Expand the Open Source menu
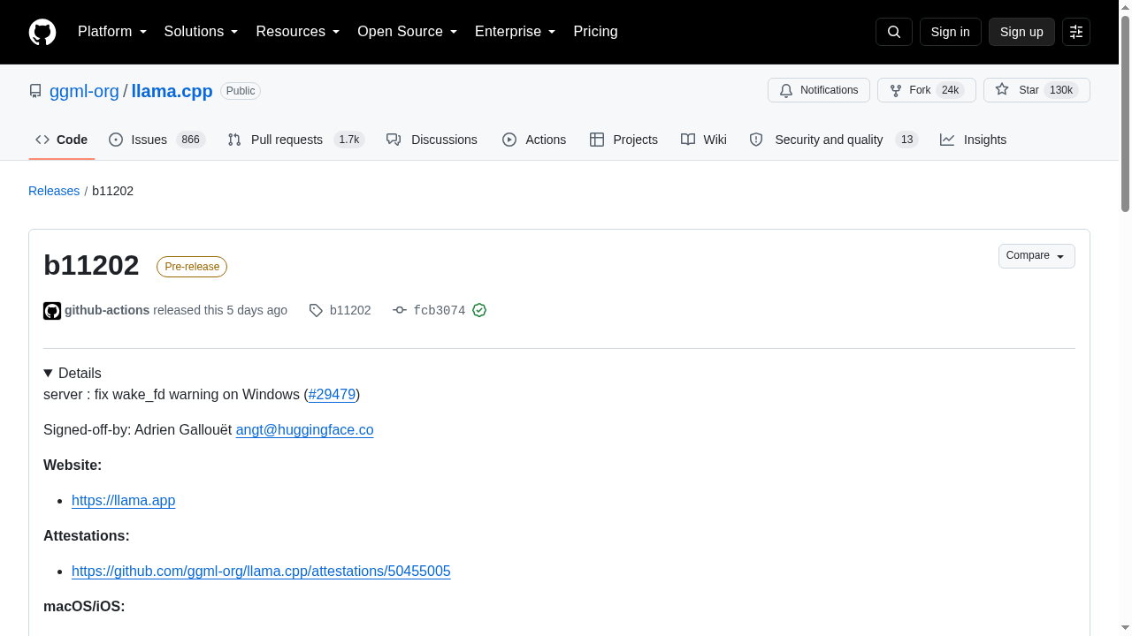This screenshot has width=1132, height=636. tap(408, 32)
